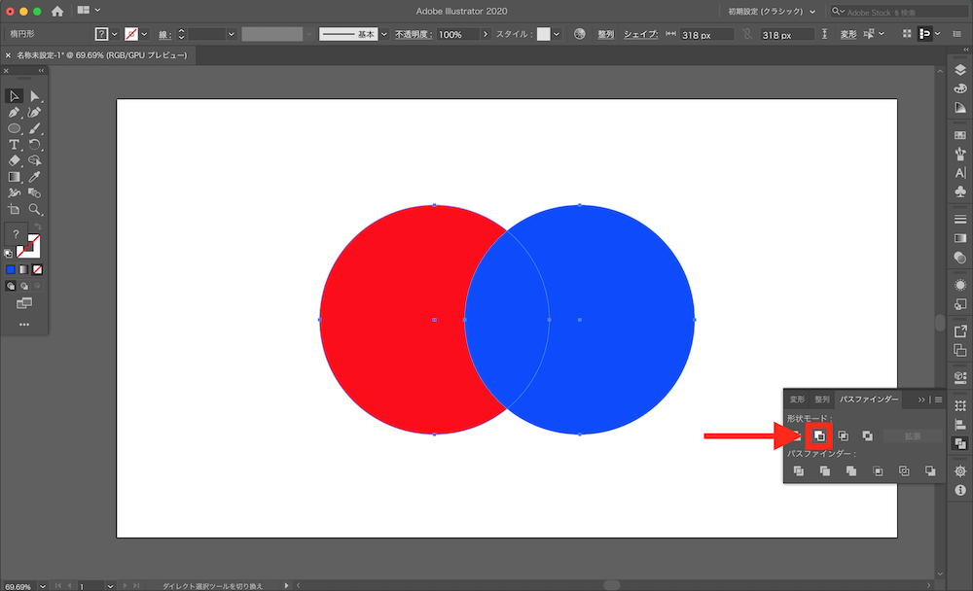
Task: Open the シェイプ shape properties link
Action: 640,34
